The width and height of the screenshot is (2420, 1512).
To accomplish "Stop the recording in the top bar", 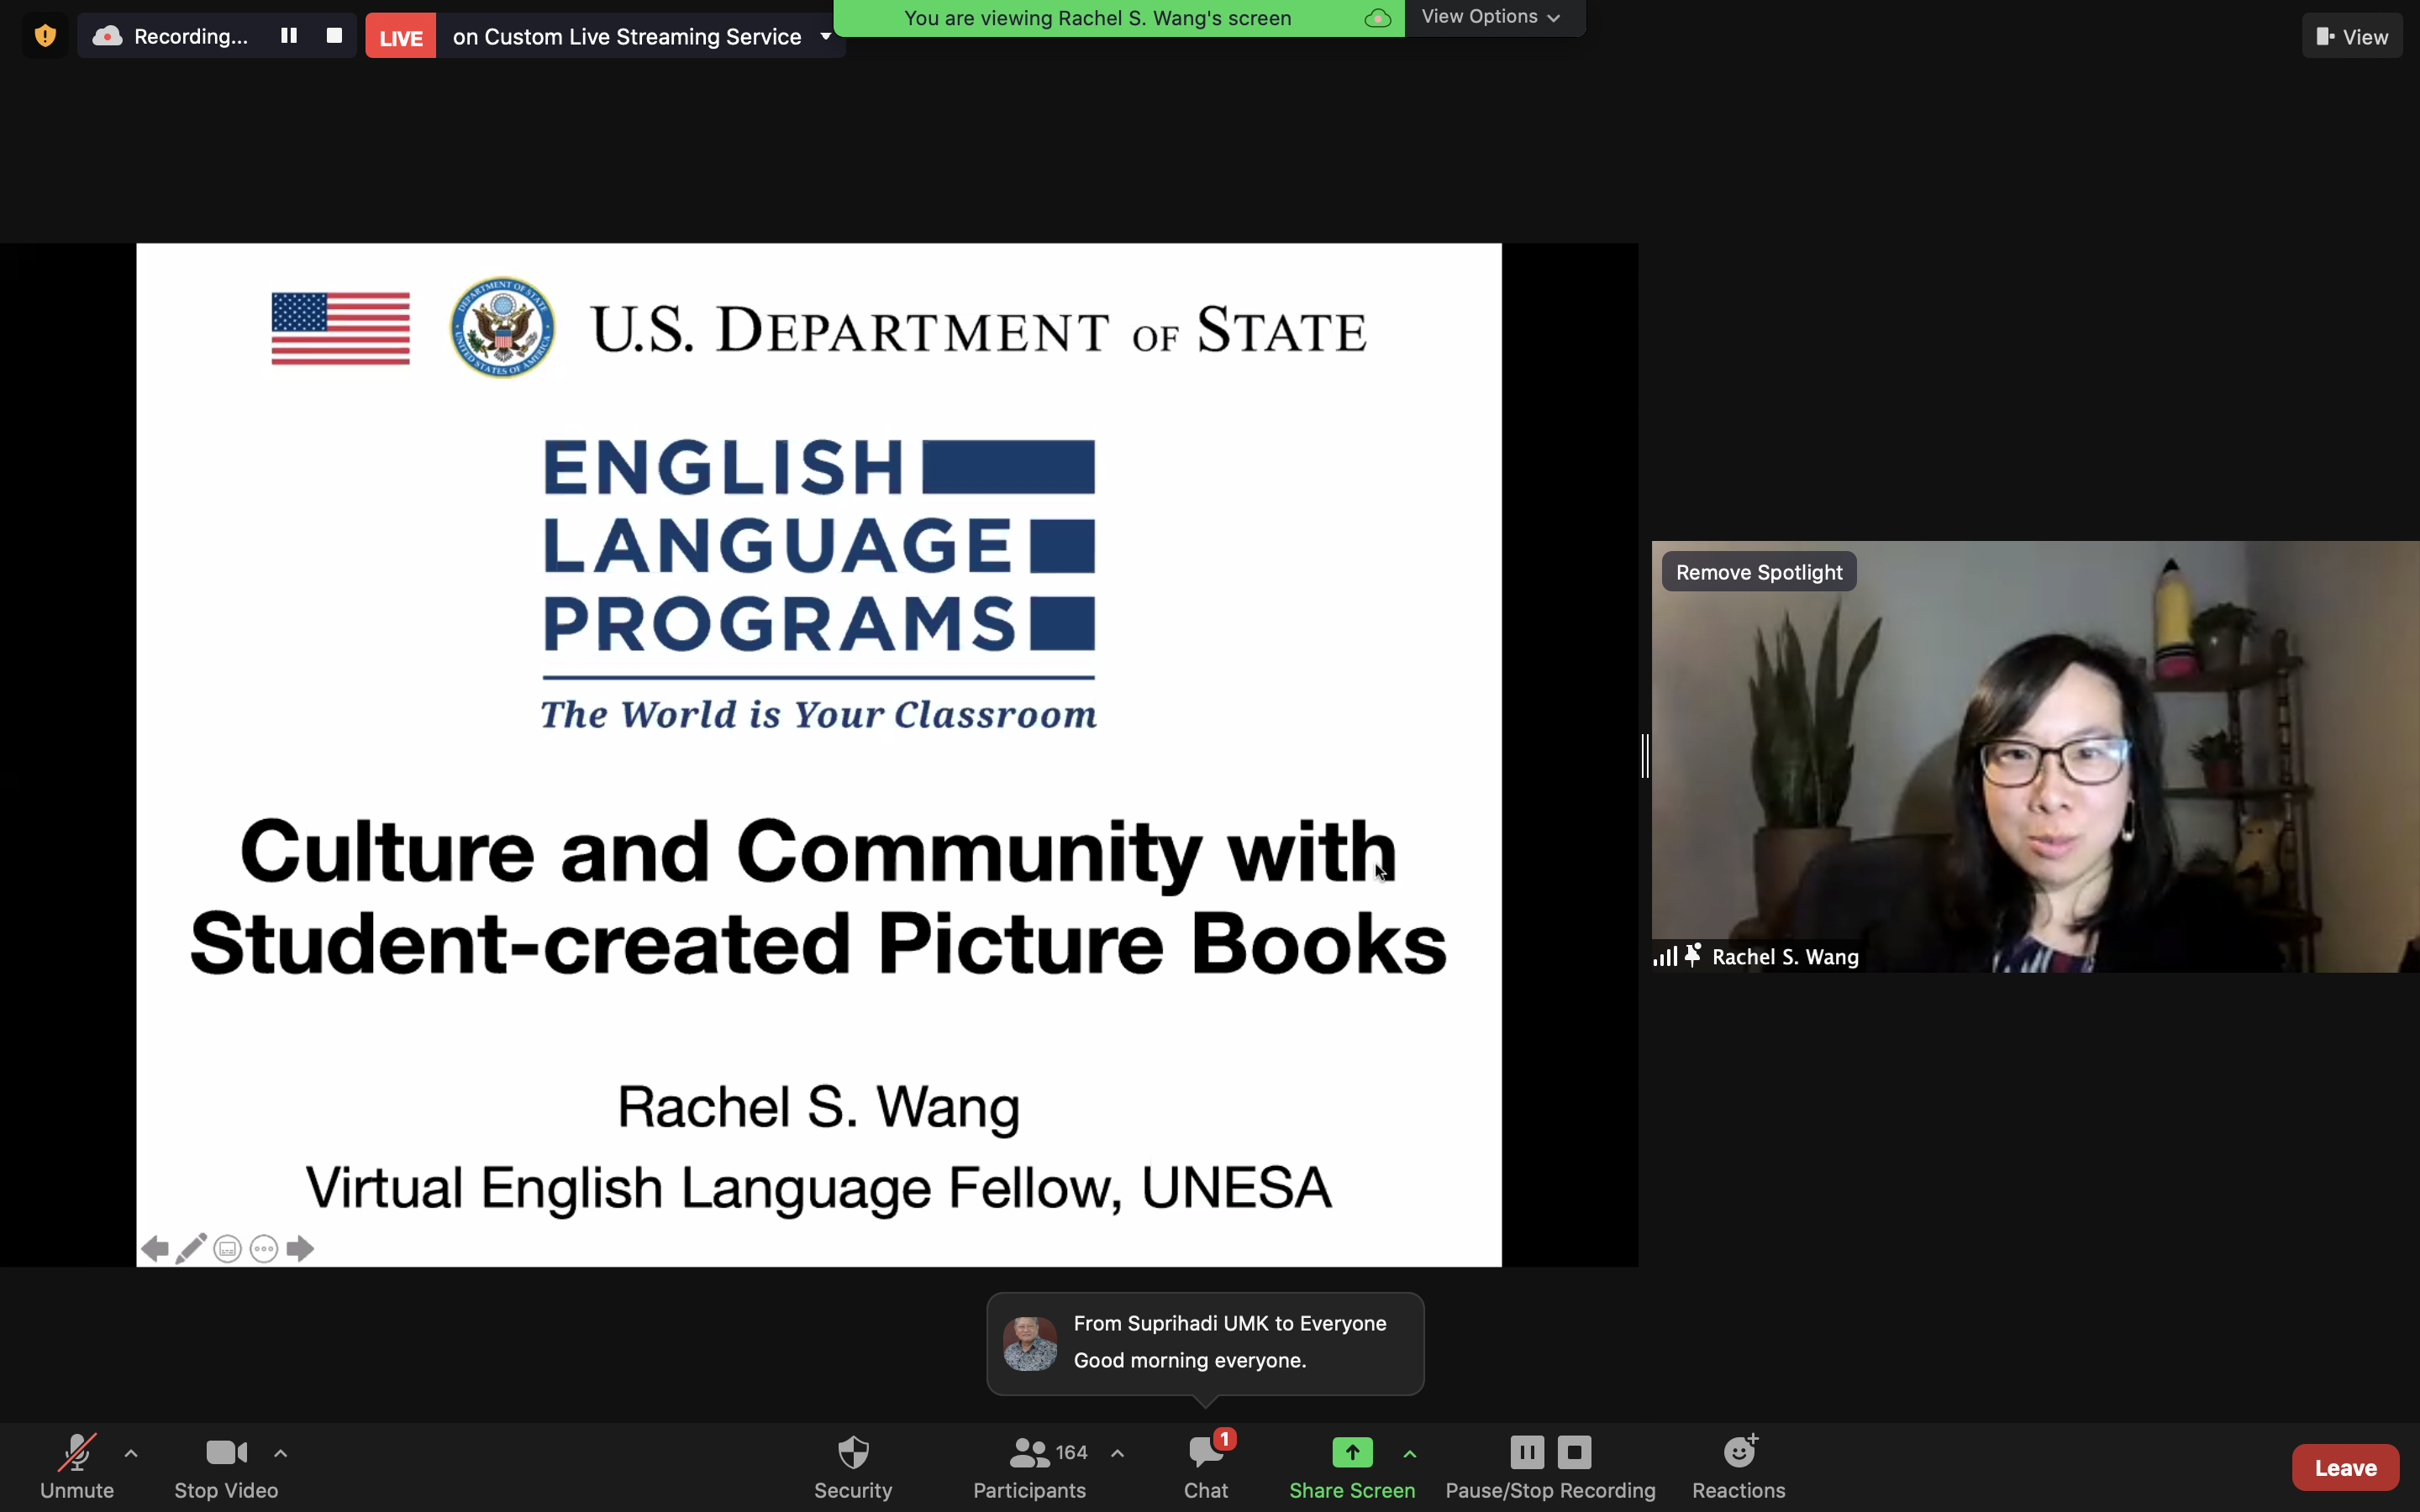I will [x=334, y=36].
